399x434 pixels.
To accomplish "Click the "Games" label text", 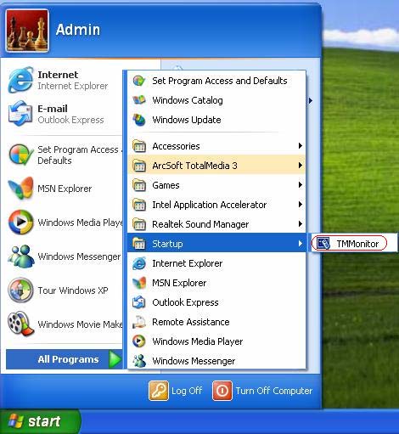I will pyautogui.click(x=166, y=185).
